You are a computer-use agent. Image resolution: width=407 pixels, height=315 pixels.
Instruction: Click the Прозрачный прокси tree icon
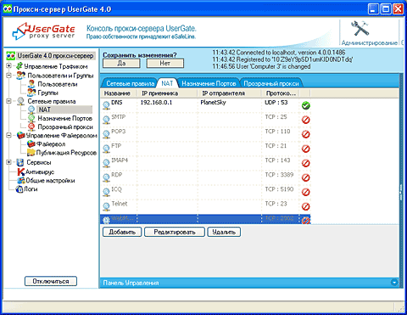[x=31, y=127]
